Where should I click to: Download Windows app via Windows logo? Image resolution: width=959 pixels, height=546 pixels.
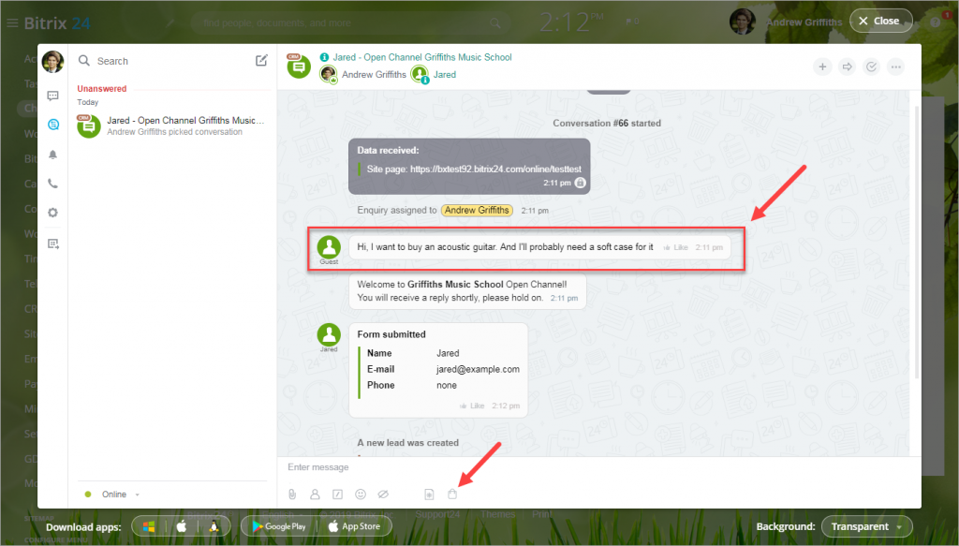coord(149,526)
